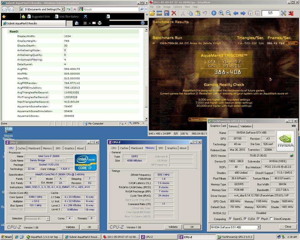300x240 pixels.
Task: Toggle the DirectCompute checkbox in GPU-Z
Action: (271, 219)
